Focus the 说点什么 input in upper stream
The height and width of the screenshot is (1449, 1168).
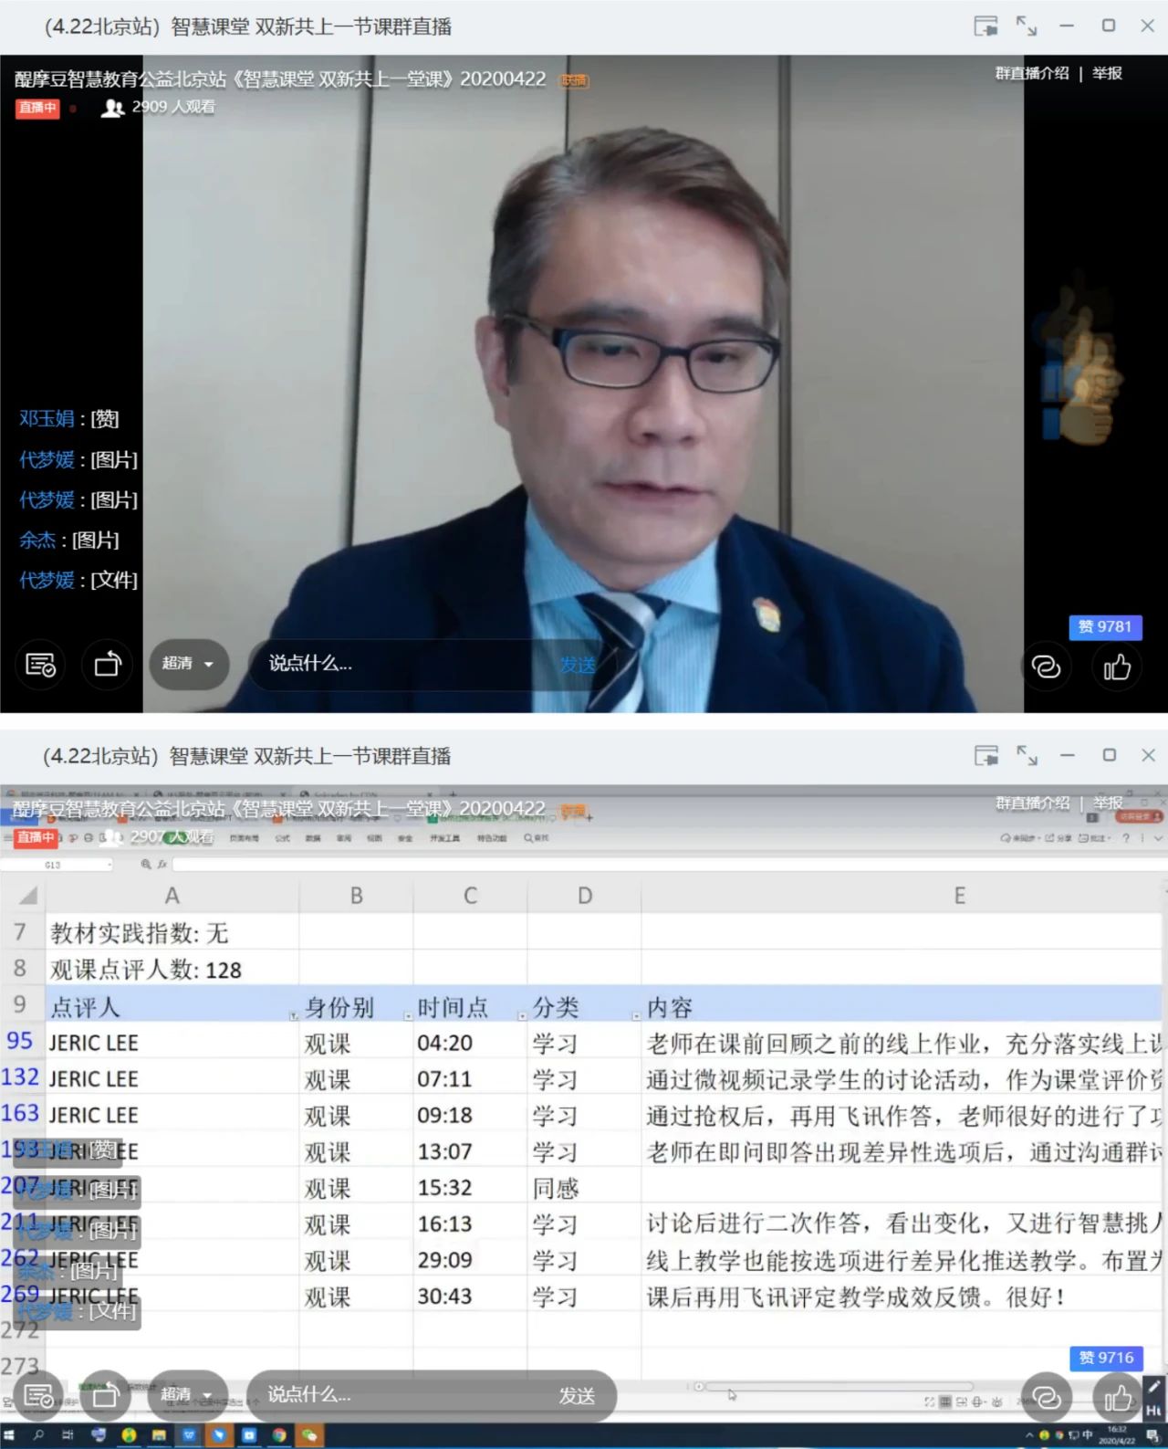coord(401,664)
